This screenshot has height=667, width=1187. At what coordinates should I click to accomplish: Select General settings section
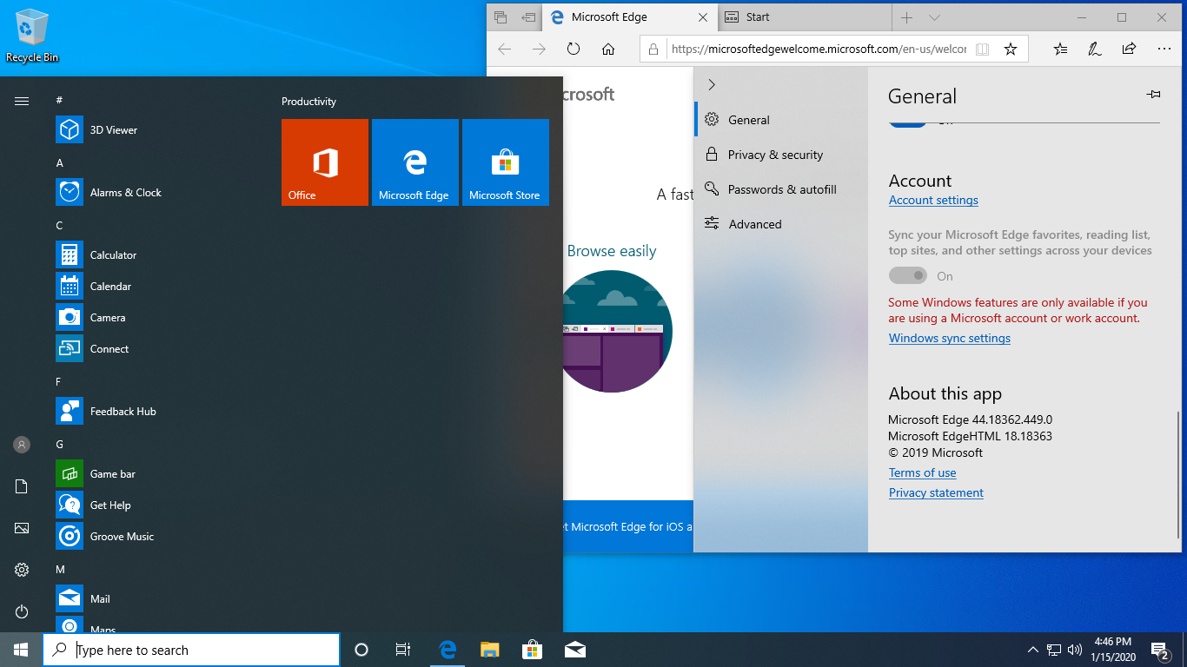point(781,120)
